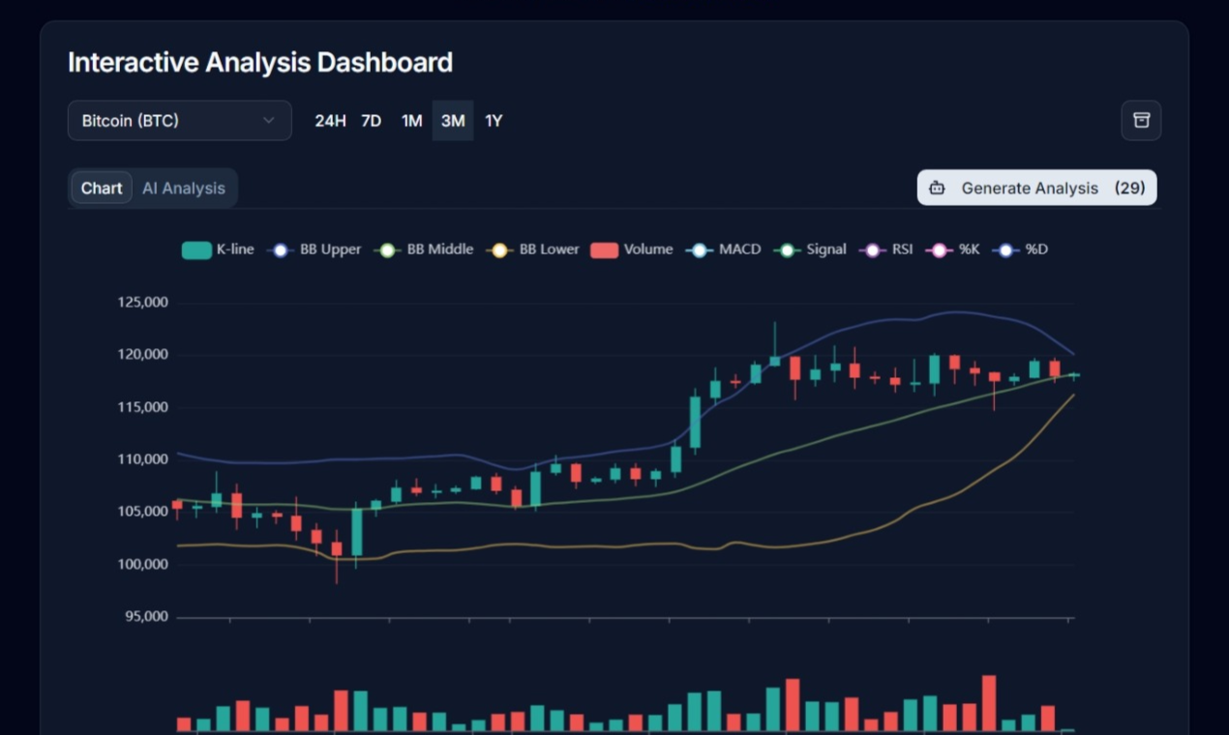Open the archive icon button
1229x735 pixels.
tap(1141, 121)
